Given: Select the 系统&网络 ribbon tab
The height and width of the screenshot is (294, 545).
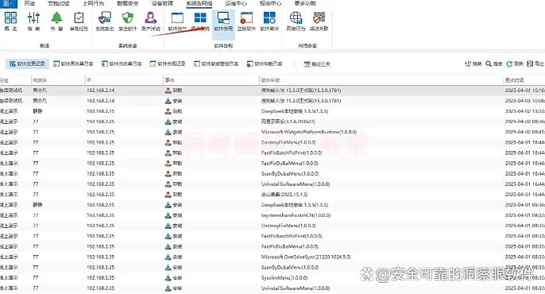Looking at the screenshot, I should click(199, 3).
